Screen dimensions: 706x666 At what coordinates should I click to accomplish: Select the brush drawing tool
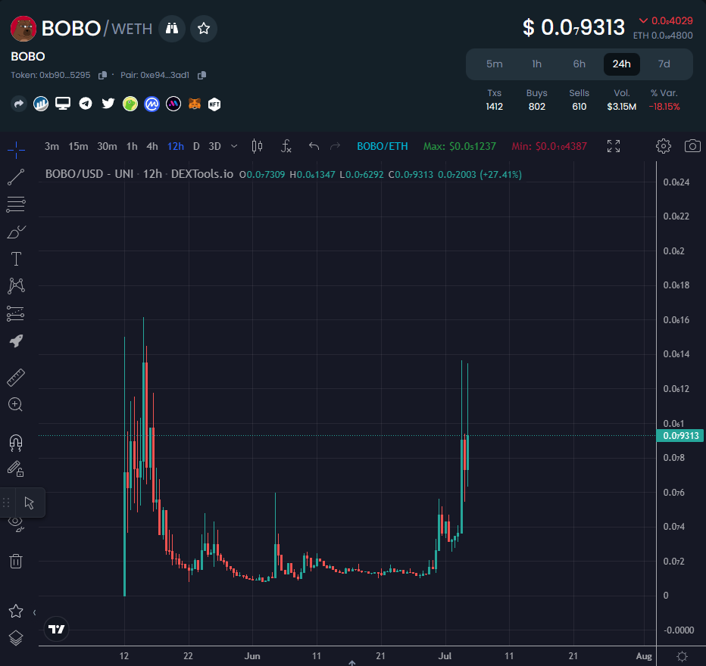point(16,232)
